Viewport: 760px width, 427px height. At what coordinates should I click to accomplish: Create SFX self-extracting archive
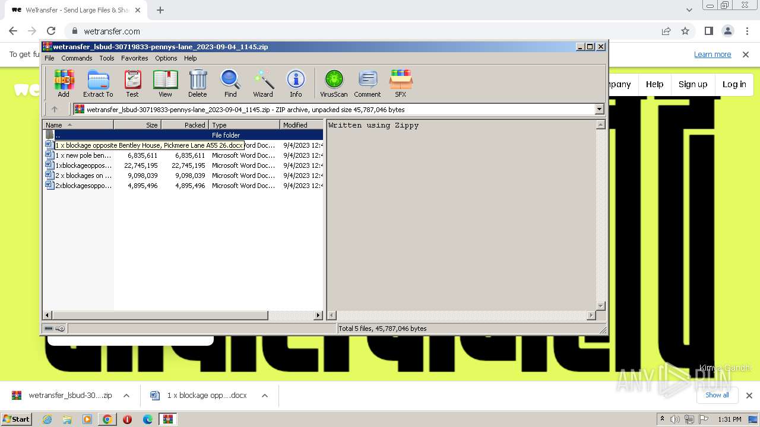pos(401,83)
